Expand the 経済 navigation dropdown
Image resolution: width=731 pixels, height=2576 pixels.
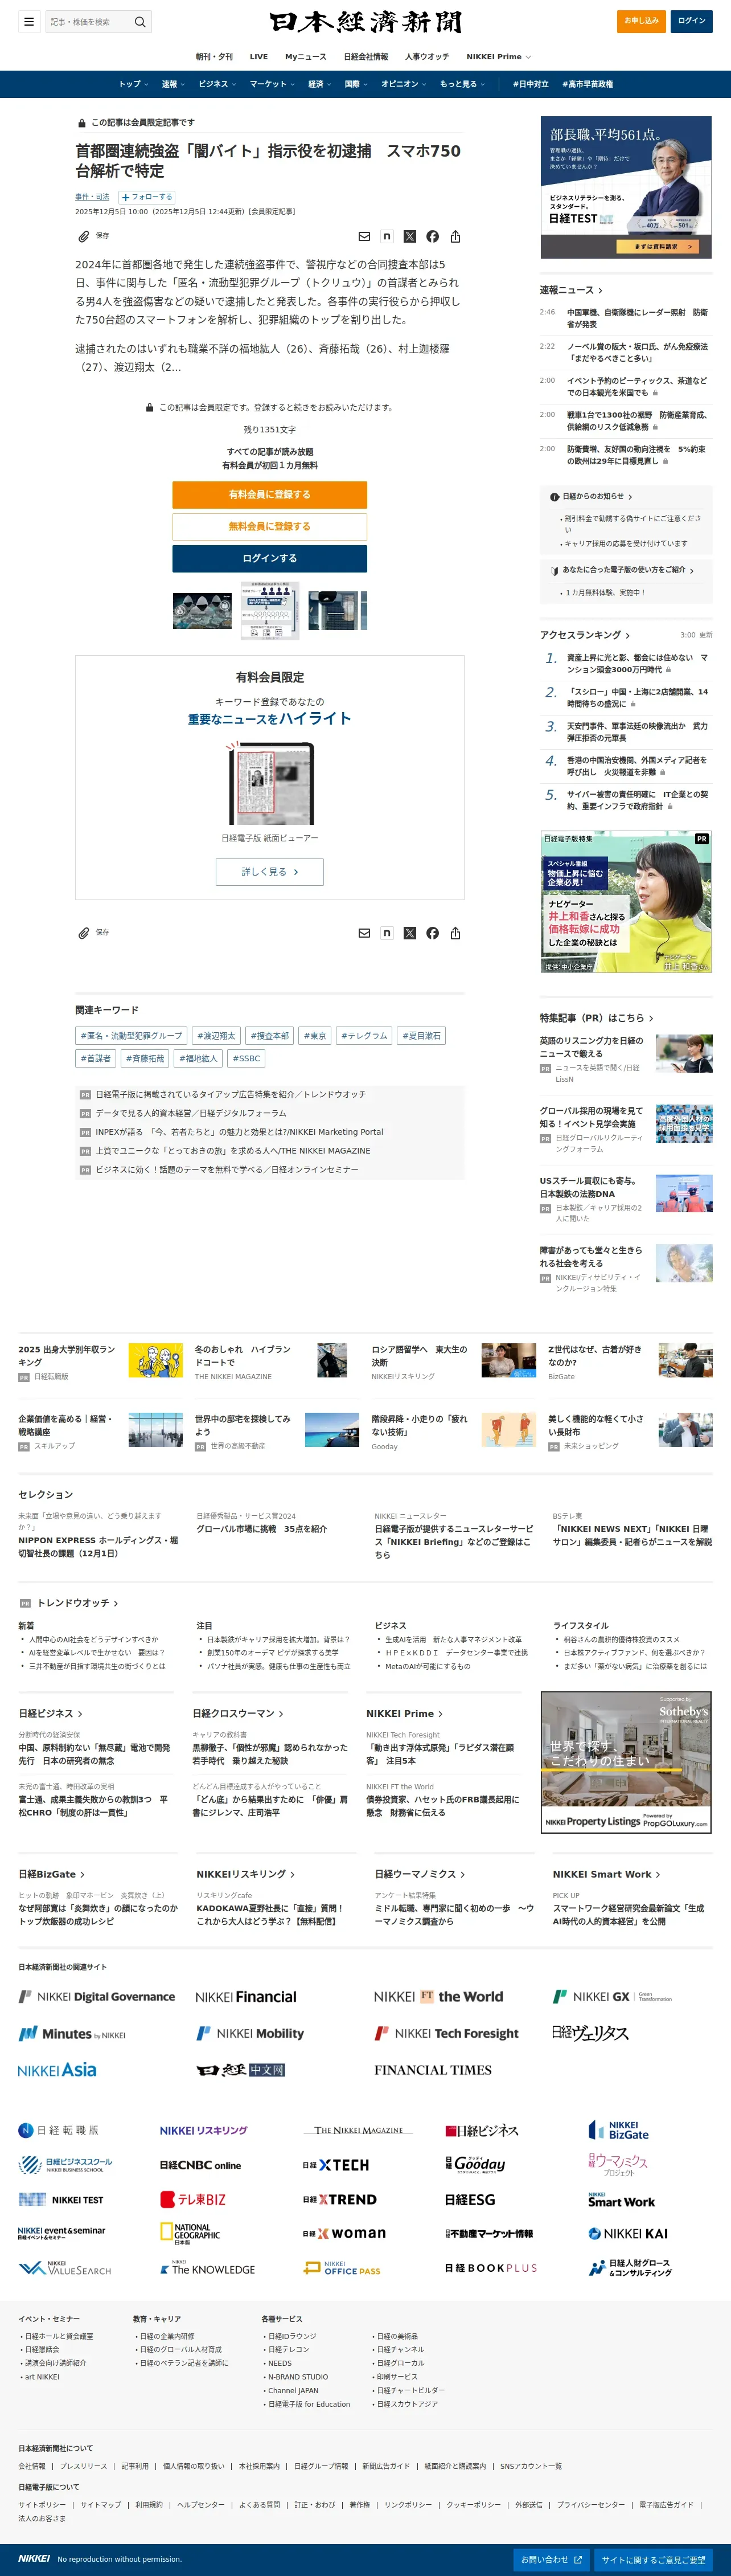tap(320, 84)
